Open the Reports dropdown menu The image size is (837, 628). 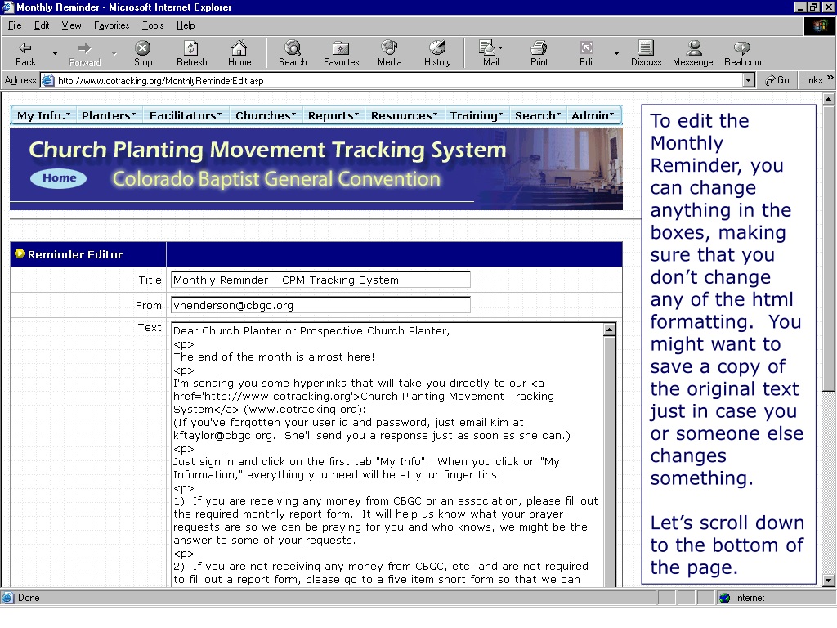point(333,115)
